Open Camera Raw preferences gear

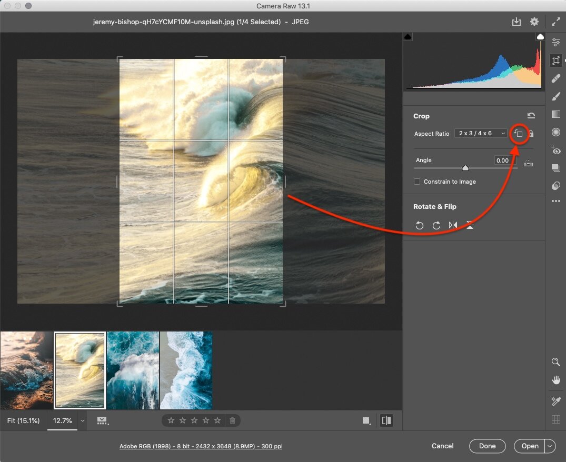534,22
